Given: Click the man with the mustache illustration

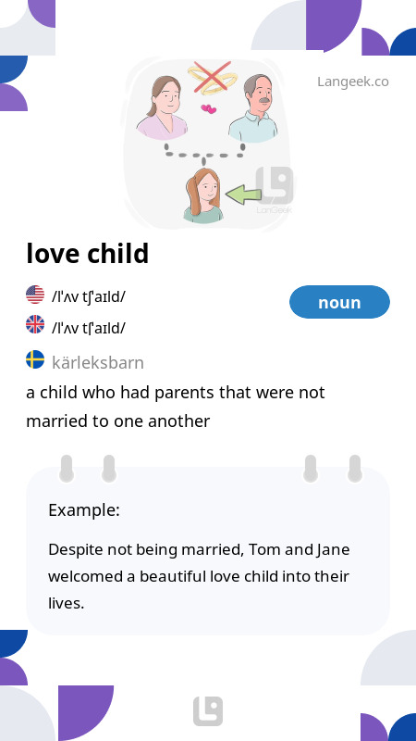Looking at the screenshot, I should point(253,108).
